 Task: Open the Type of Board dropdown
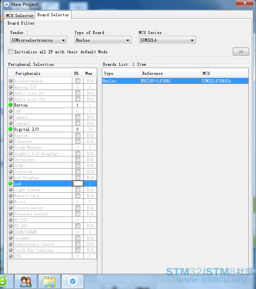point(103,40)
